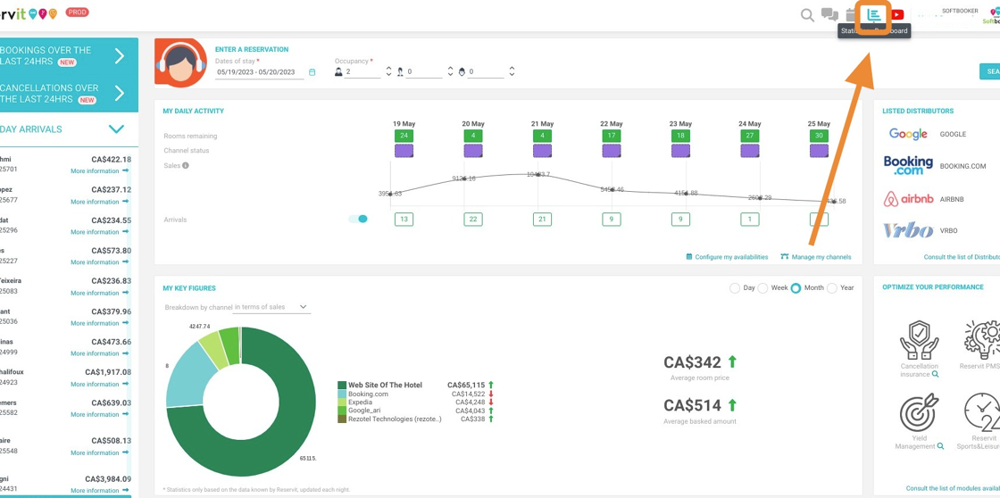Open the 'in terms of sales' breakdown dropdown

click(271, 307)
